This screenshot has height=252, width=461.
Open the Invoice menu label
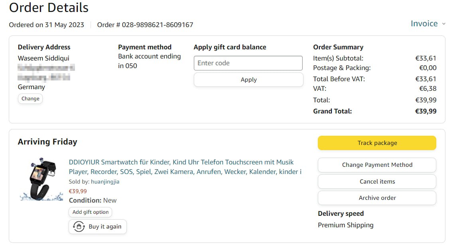(424, 23)
